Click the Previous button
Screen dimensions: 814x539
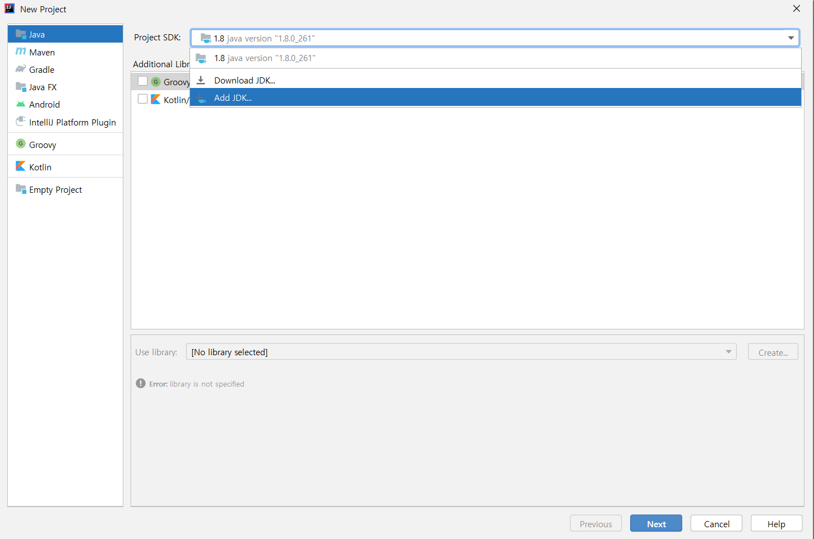596,523
